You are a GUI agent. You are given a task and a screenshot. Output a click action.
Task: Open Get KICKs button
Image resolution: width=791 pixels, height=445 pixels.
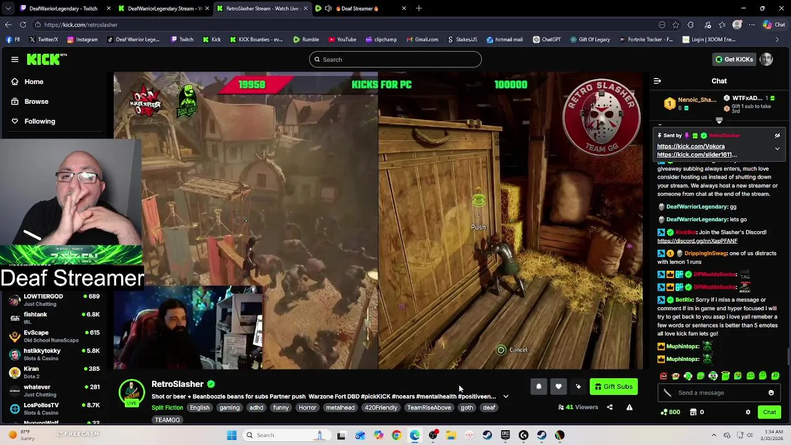click(x=734, y=59)
